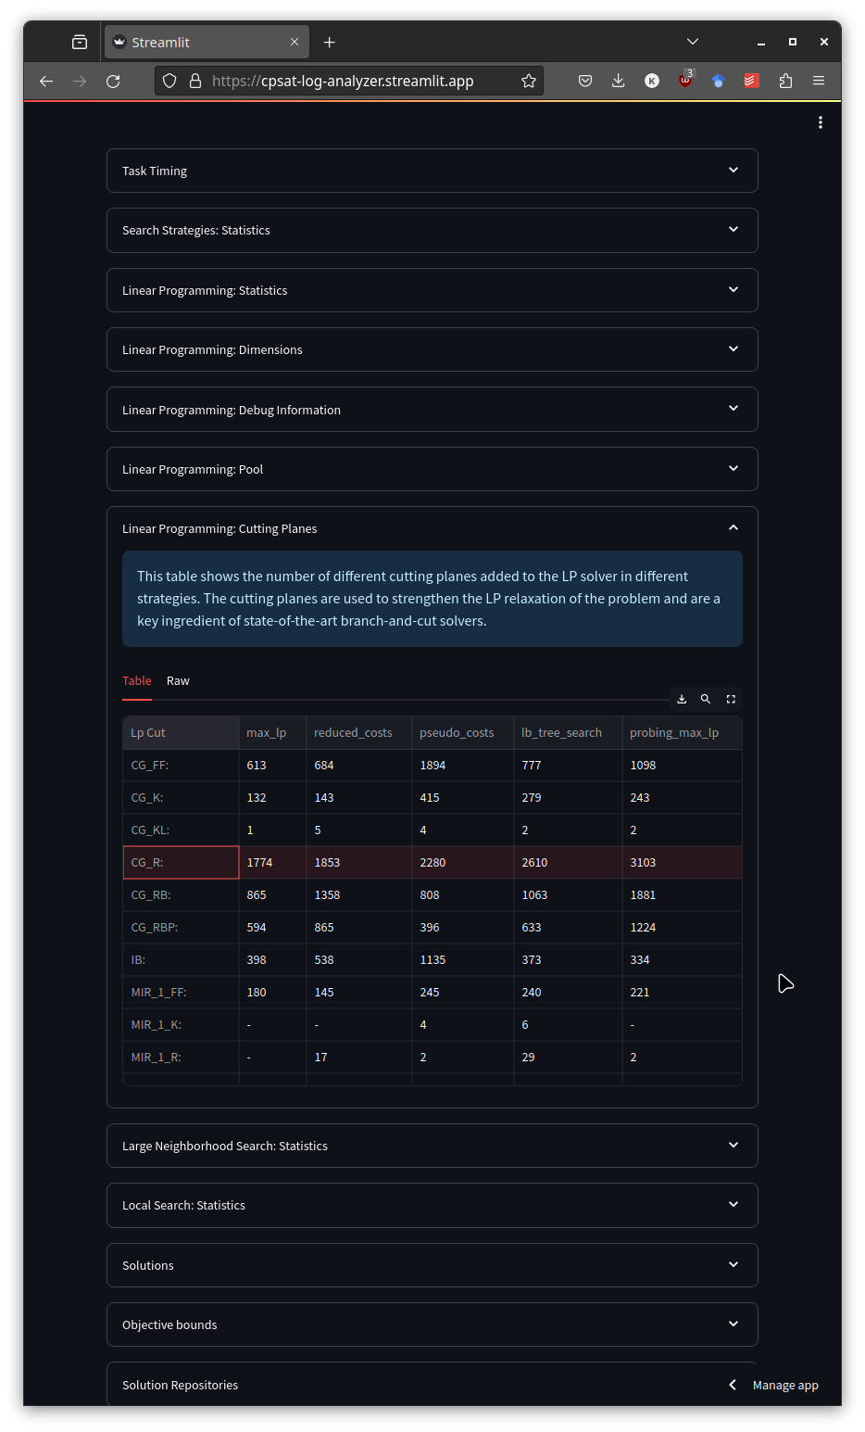The height and width of the screenshot is (1432, 865).
Task: Expand the Solution Repositories section
Action: pyautogui.click(x=432, y=1384)
